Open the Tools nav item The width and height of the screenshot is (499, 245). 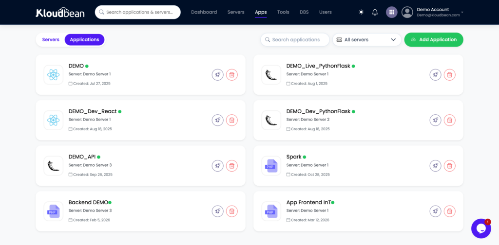pyautogui.click(x=283, y=12)
